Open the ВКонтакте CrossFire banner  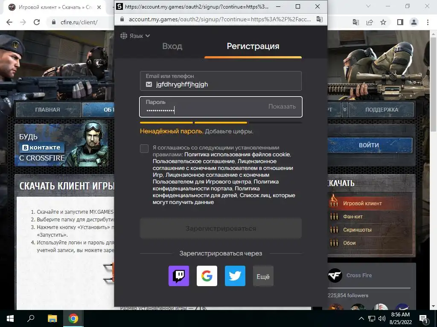coord(61,145)
